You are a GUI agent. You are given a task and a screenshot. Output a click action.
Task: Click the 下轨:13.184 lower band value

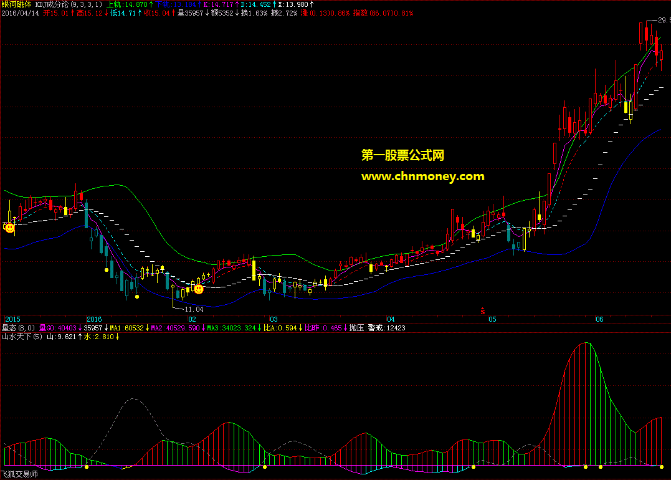(176, 4)
